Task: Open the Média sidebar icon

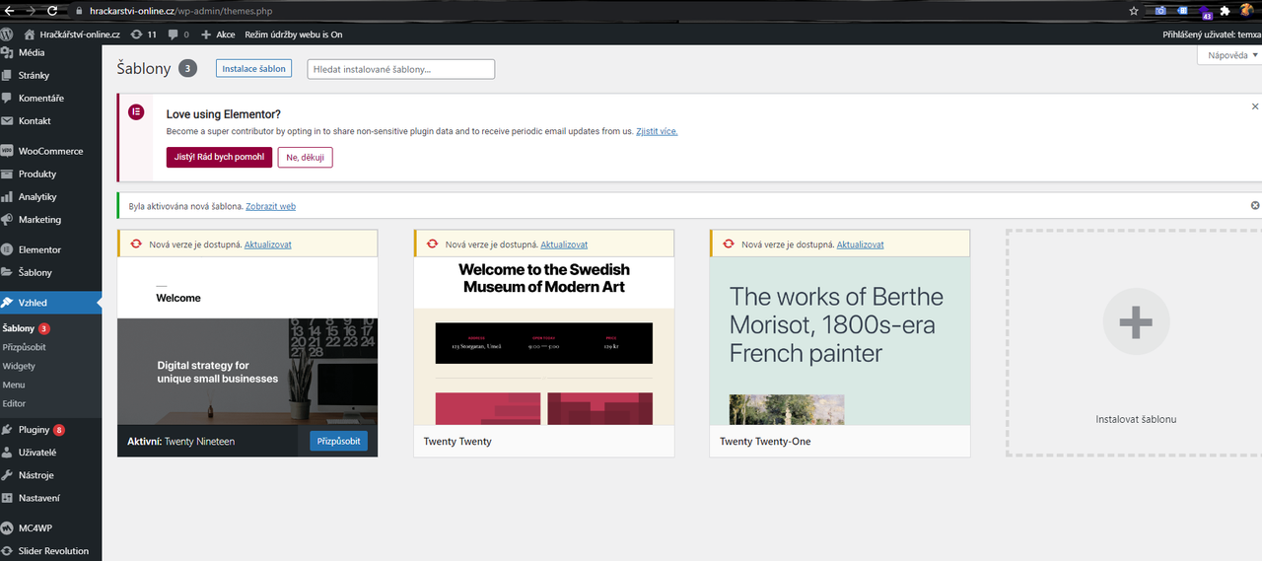Action: [8, 52]
